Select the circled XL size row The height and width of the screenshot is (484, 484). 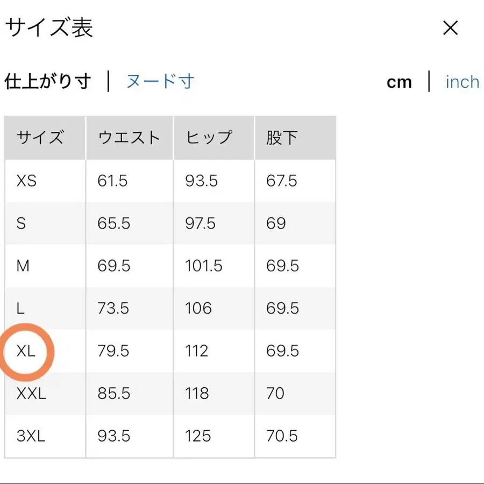pyautogui.click(x=26, y=351)
